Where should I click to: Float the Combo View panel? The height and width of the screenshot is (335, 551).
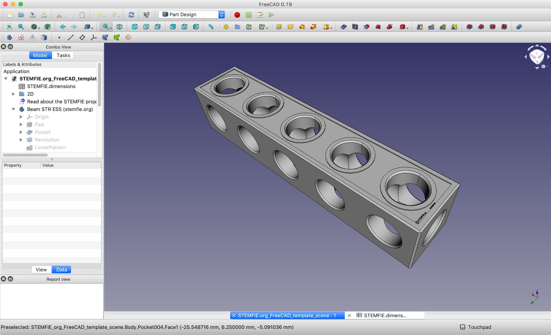[x=10, y=47]
